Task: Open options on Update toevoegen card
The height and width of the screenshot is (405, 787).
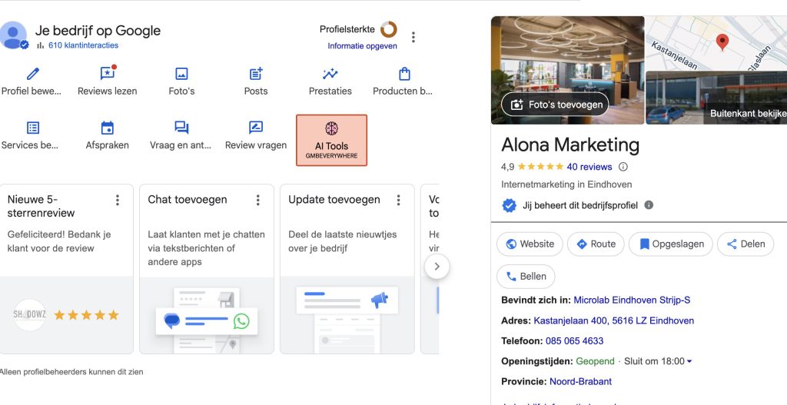Action: tap(399, 201)
